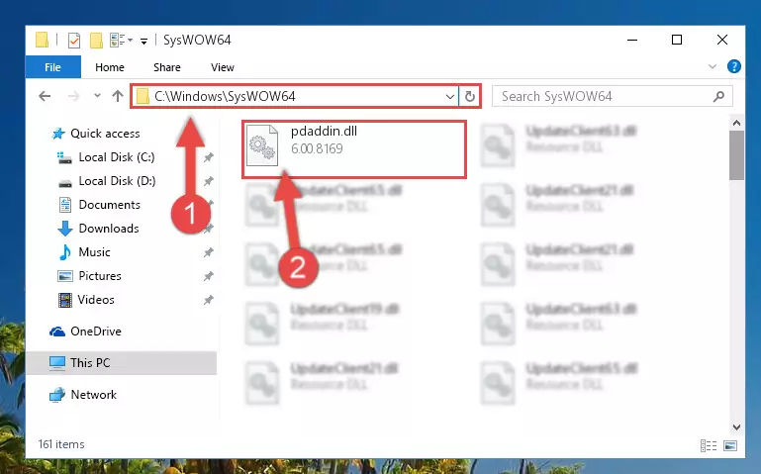Open Help with the question mark icon
The image size is (761, 474).
pos(734,66)
